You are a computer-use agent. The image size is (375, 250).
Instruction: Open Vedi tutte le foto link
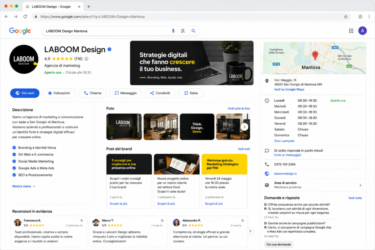pos(239,108)
